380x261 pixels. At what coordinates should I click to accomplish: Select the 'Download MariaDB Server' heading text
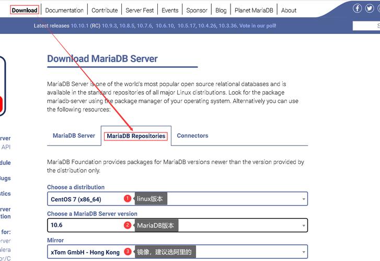coord(102,59)
